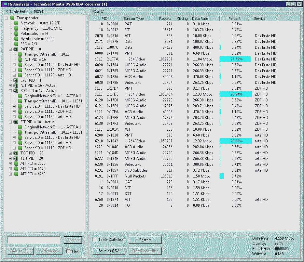Toggle the Hex checkbox
The width and height of the screenshot is (304, 262).
click(x=68, y=251)
